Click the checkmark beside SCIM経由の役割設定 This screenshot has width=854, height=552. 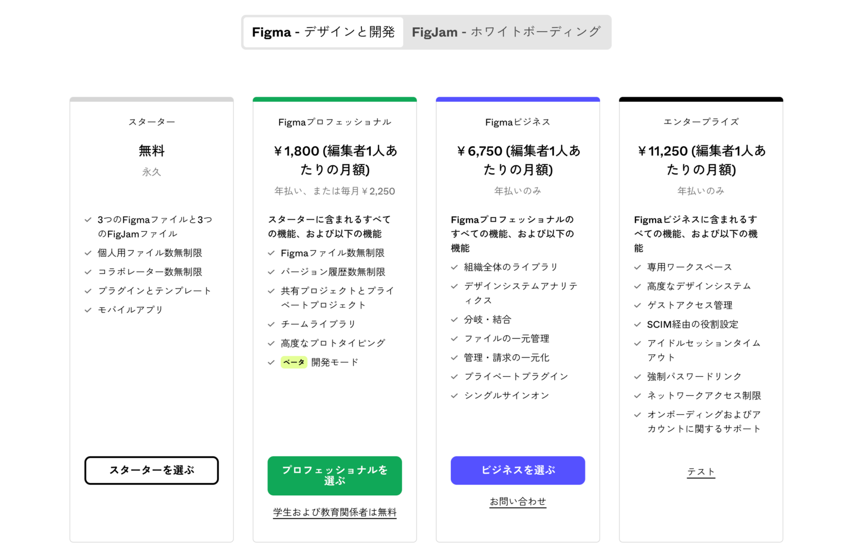coord(637,324)
